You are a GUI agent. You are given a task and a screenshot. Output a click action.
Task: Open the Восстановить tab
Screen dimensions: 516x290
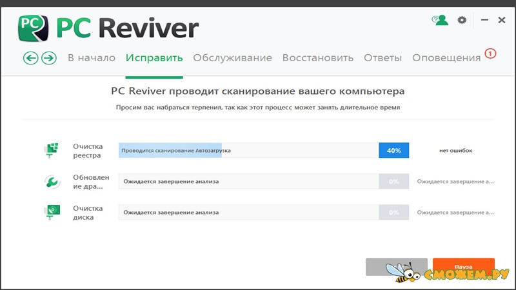[318, 58]
